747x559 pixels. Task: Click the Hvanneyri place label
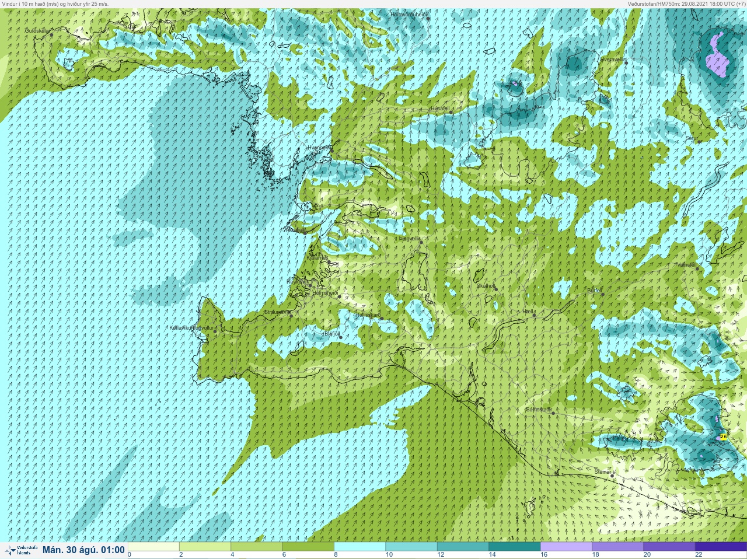click(x=319, y=148)
